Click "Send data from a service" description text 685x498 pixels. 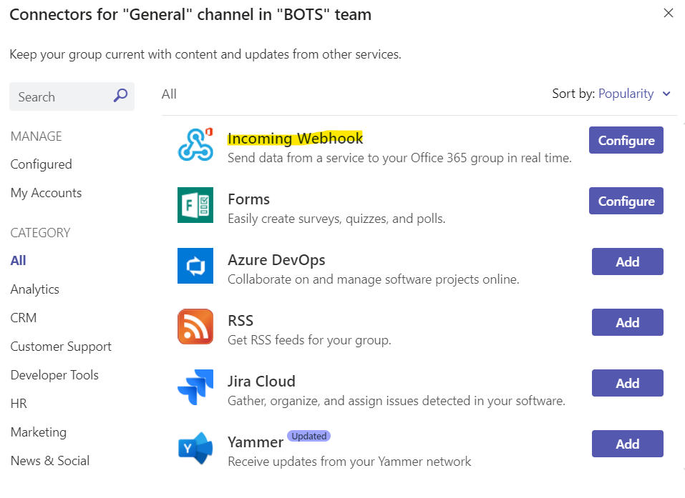pyautogui.click(x=399, y=158)
